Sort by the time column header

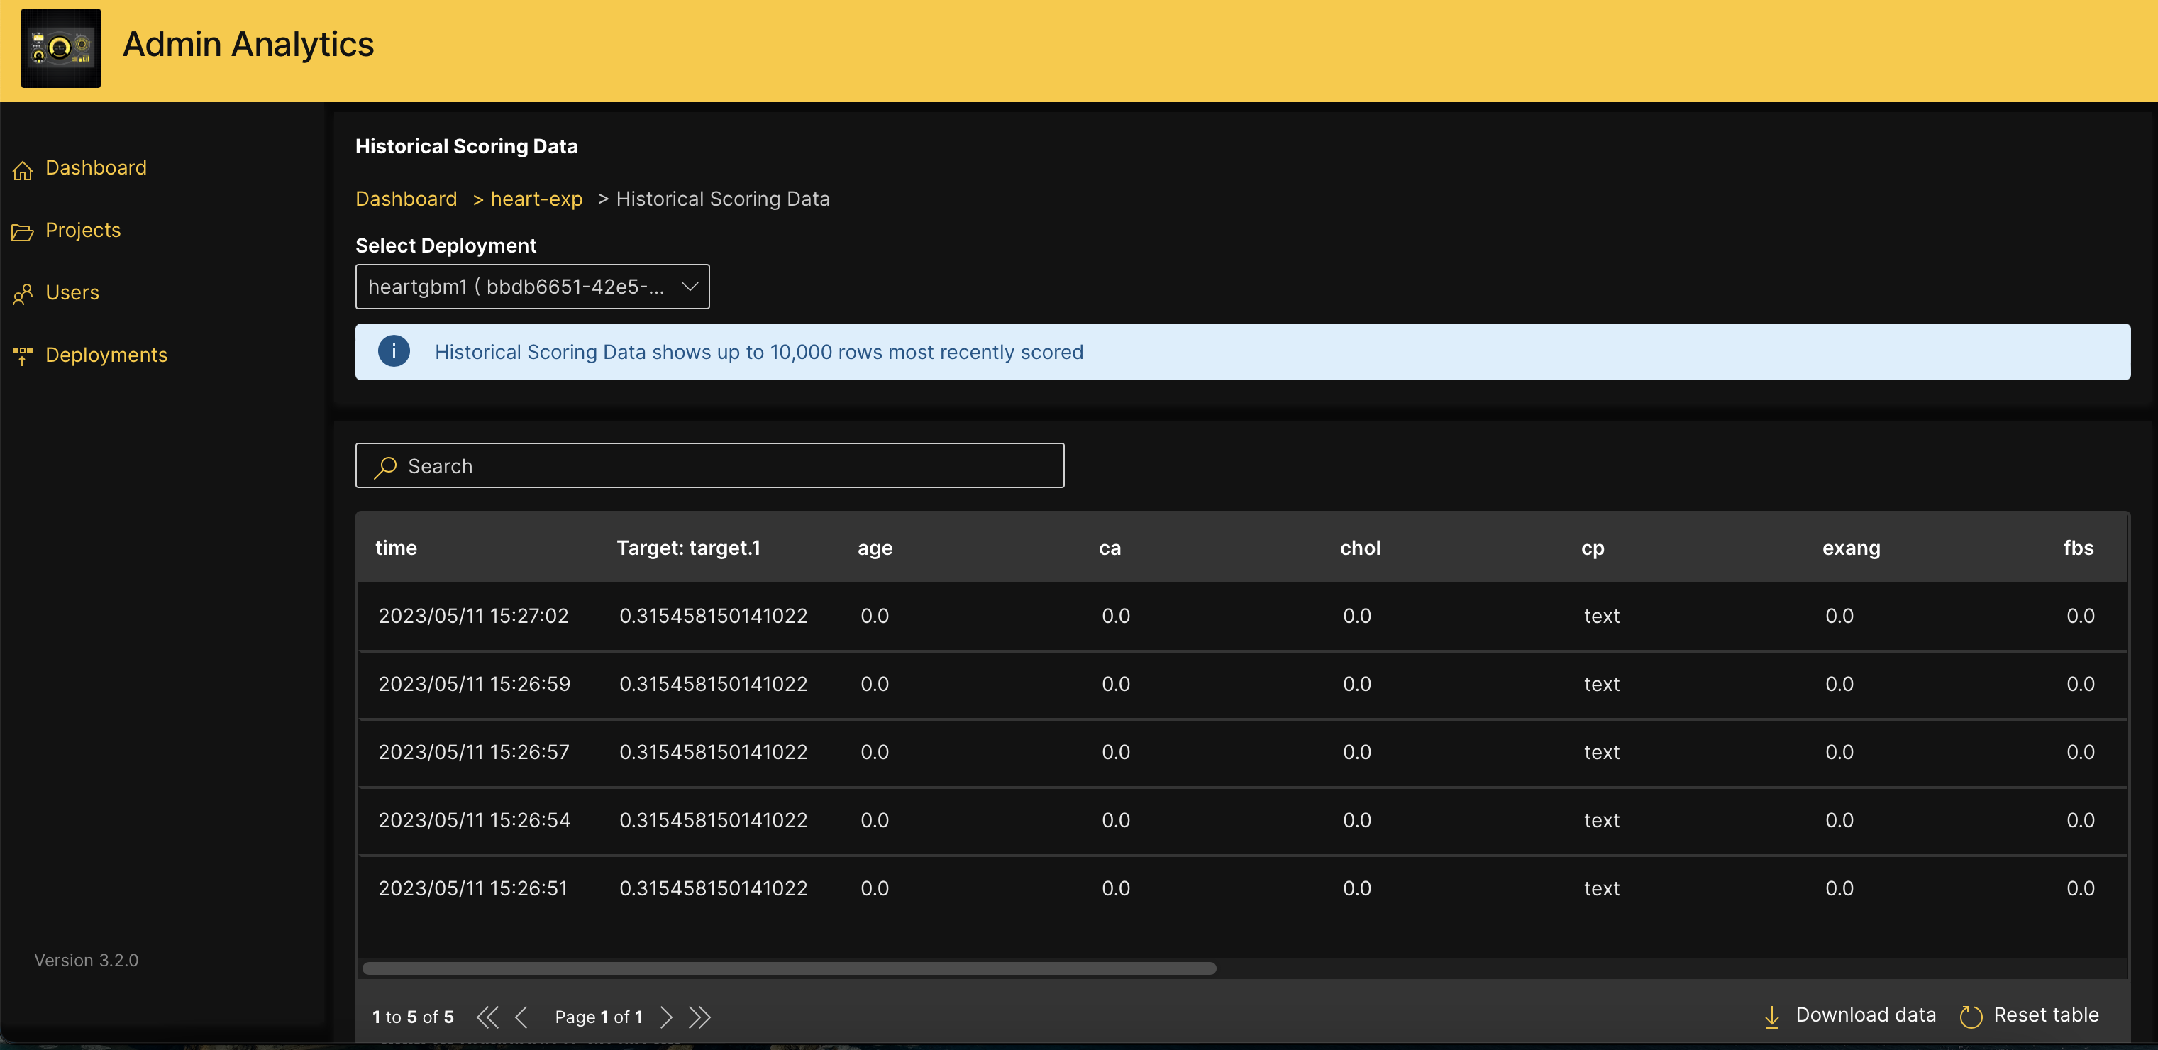pos(397,548)
